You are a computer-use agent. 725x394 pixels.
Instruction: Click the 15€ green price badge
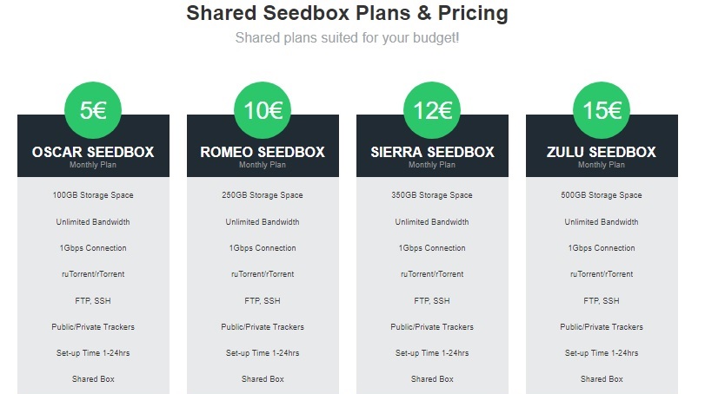pos(602,110)
